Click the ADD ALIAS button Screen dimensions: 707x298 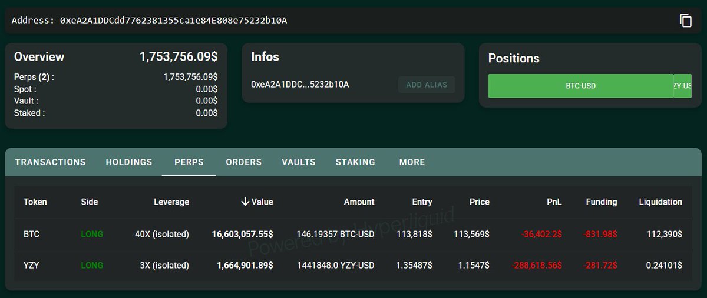427,85
